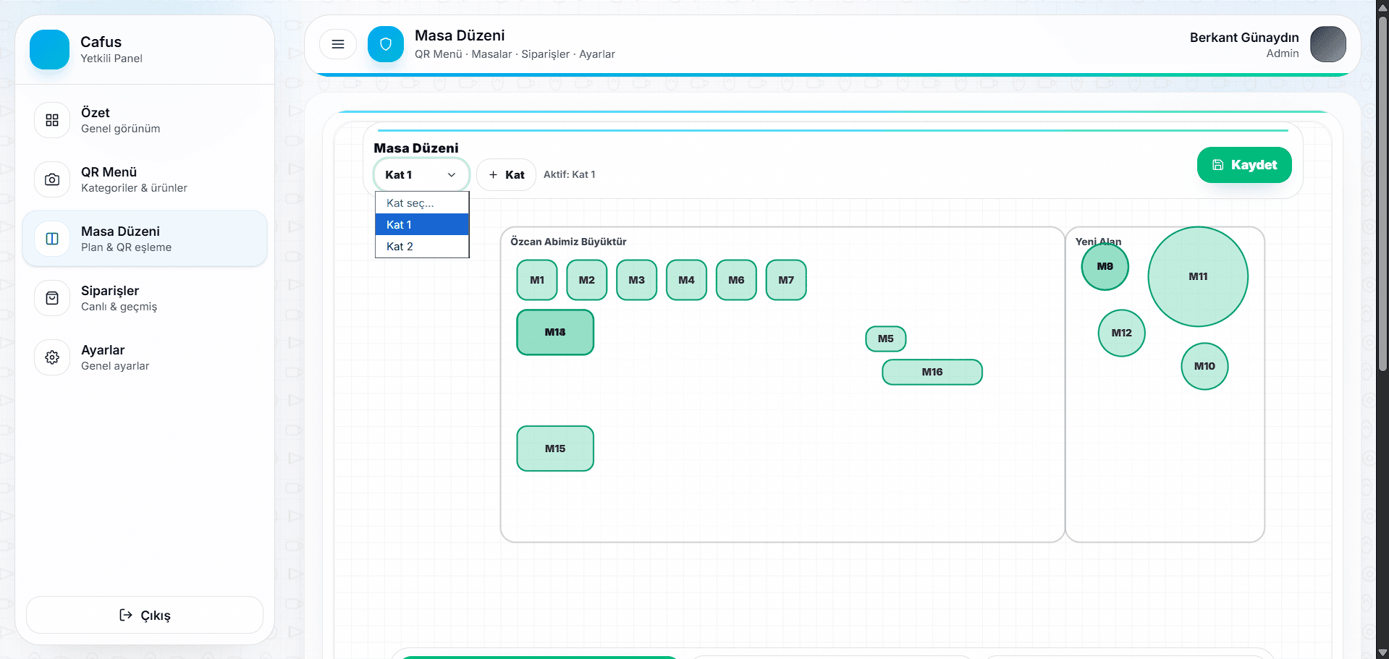Click the blue Cafus logo
The image size is (1389, 659).
(x=49, y=49)
